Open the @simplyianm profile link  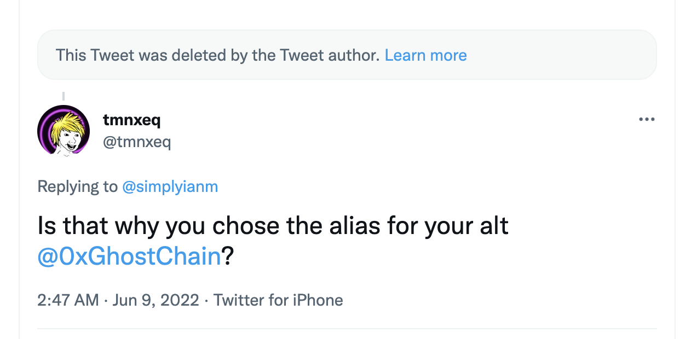pyautogui.click(x=170, y=187)
